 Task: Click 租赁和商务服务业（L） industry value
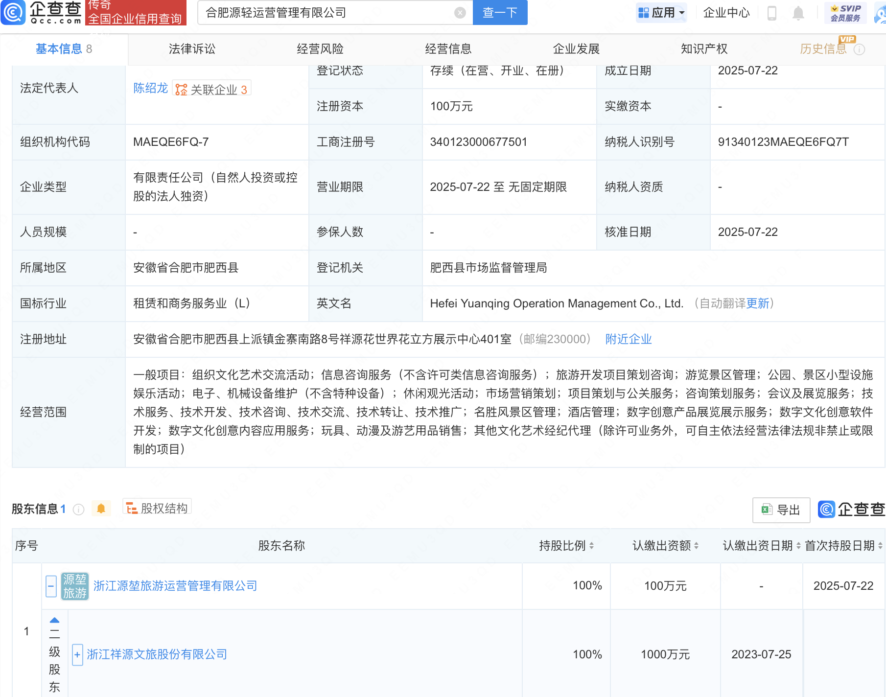click(x=192, y=303)
